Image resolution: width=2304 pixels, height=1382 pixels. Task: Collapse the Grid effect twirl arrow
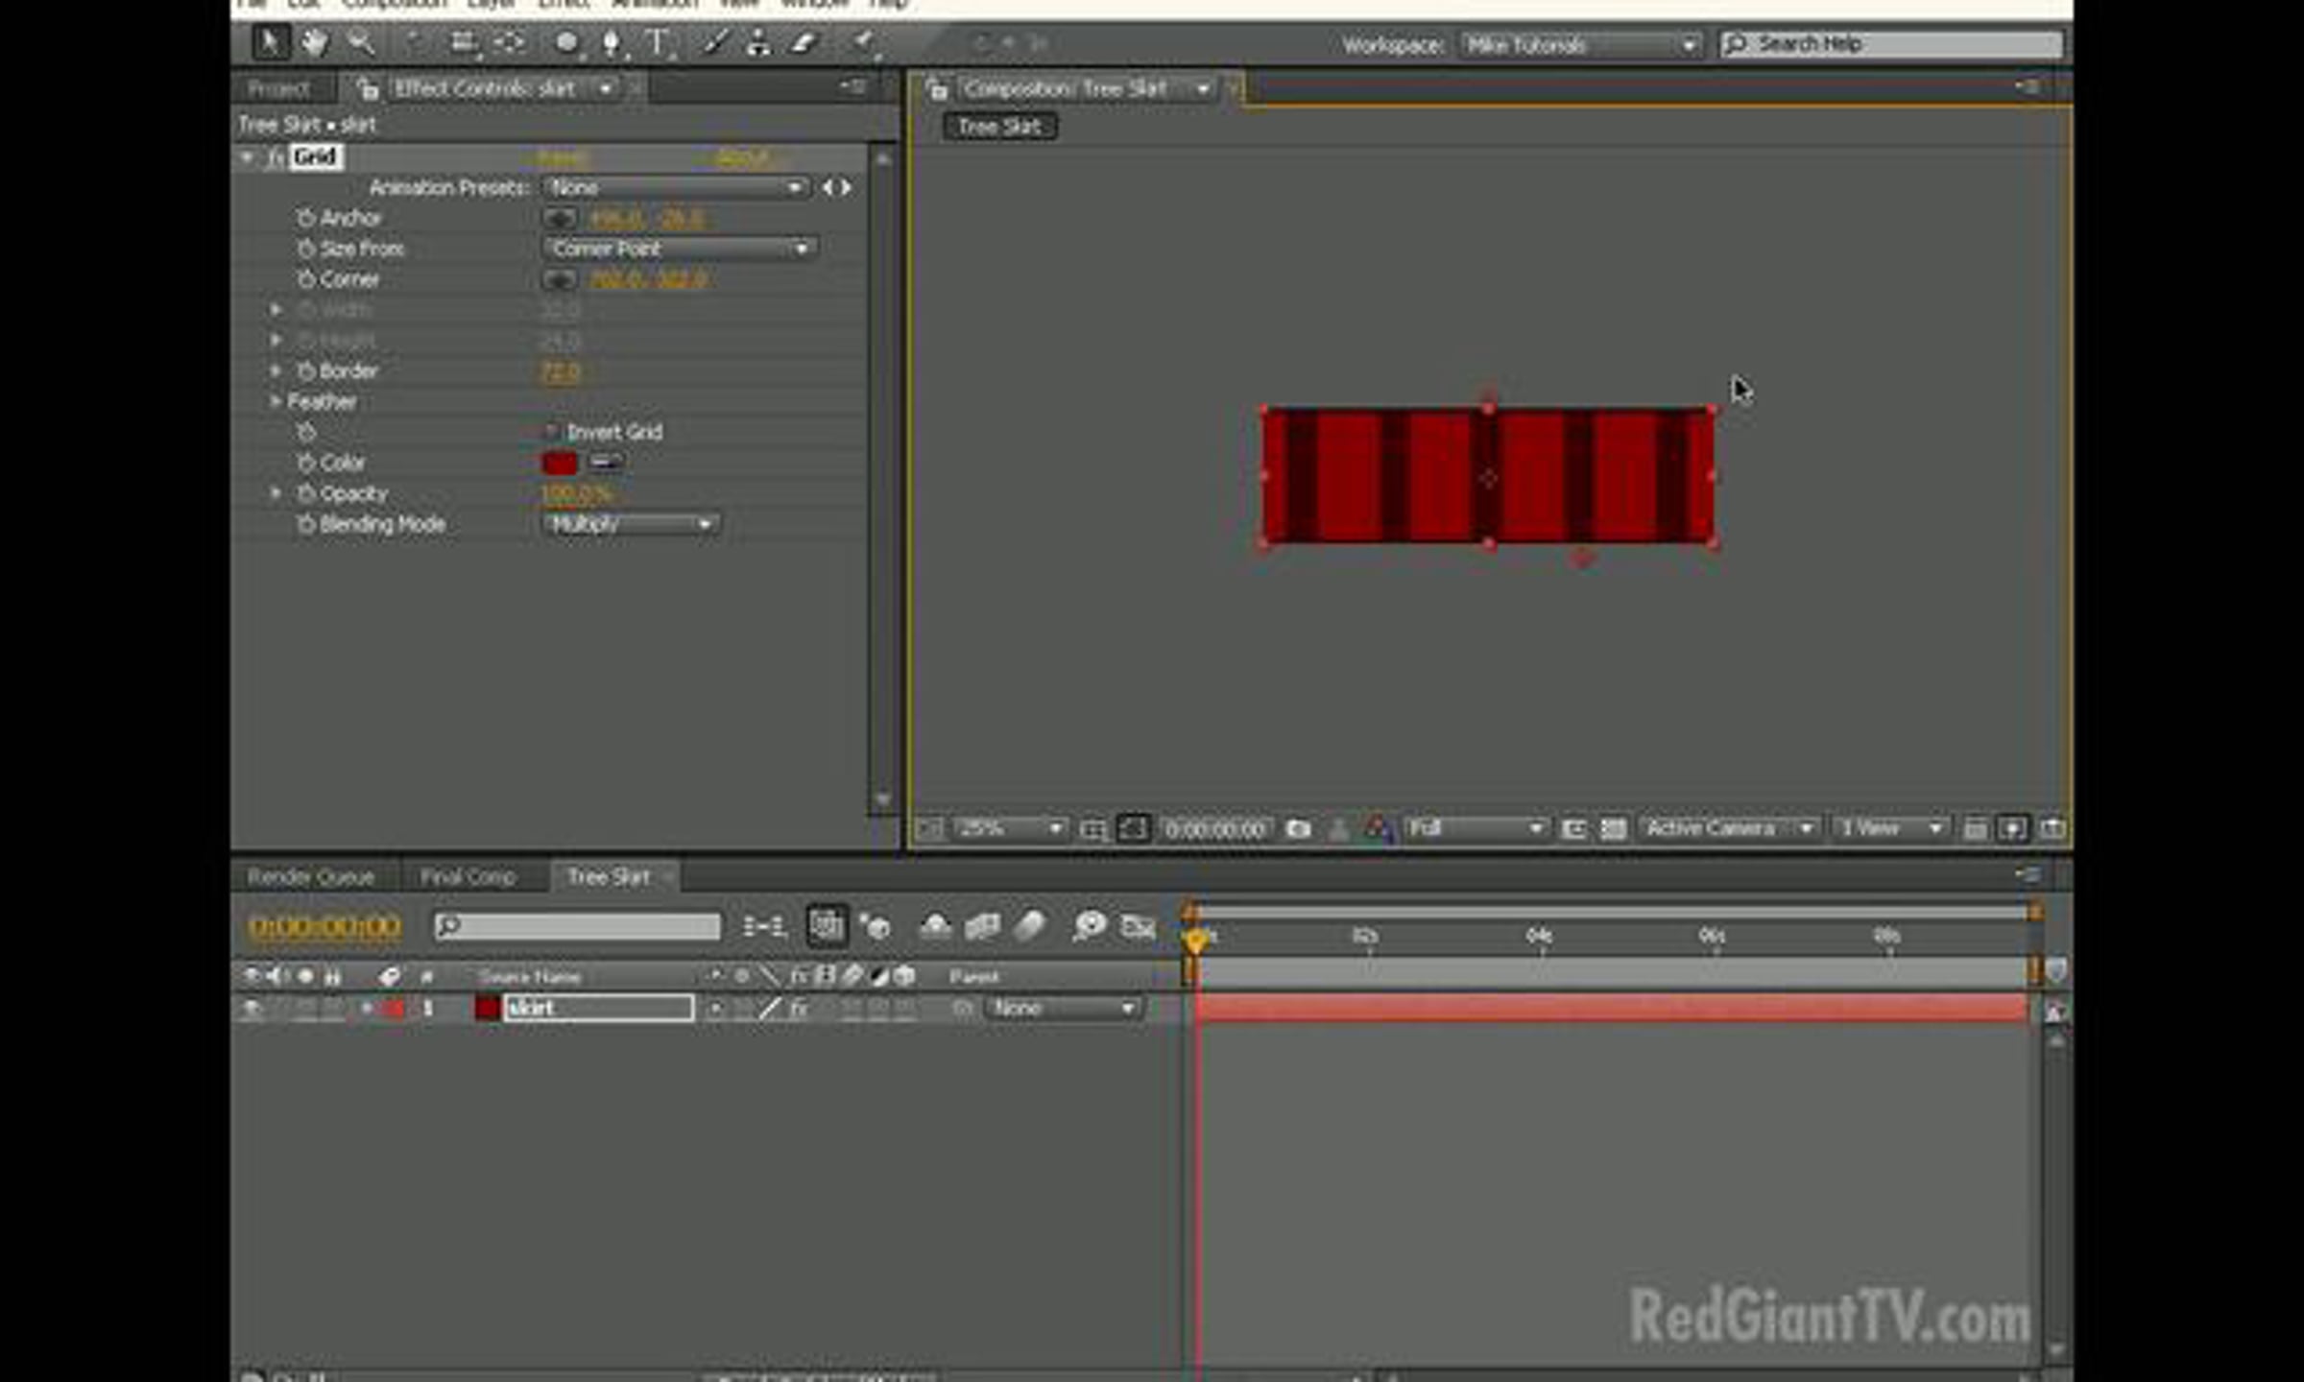248,157
